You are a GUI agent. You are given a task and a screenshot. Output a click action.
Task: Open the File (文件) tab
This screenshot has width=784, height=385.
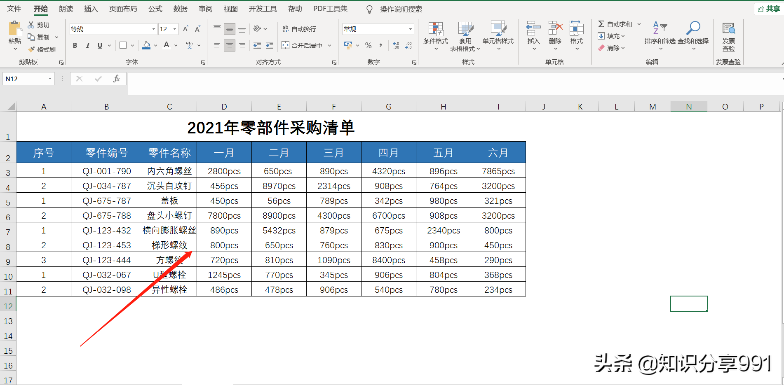pyautogui.click(x=14, y=9)
